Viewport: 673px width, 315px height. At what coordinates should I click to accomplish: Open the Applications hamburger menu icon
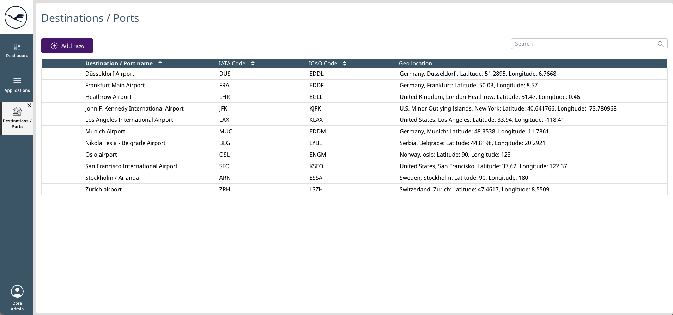pos(17,81)
